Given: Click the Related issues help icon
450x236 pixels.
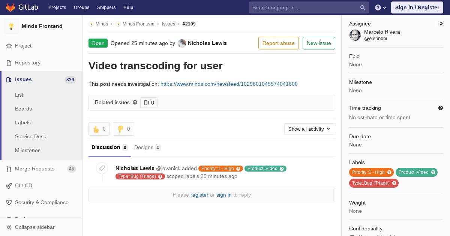Looking at the screenshot, I should tap(135, 102).
